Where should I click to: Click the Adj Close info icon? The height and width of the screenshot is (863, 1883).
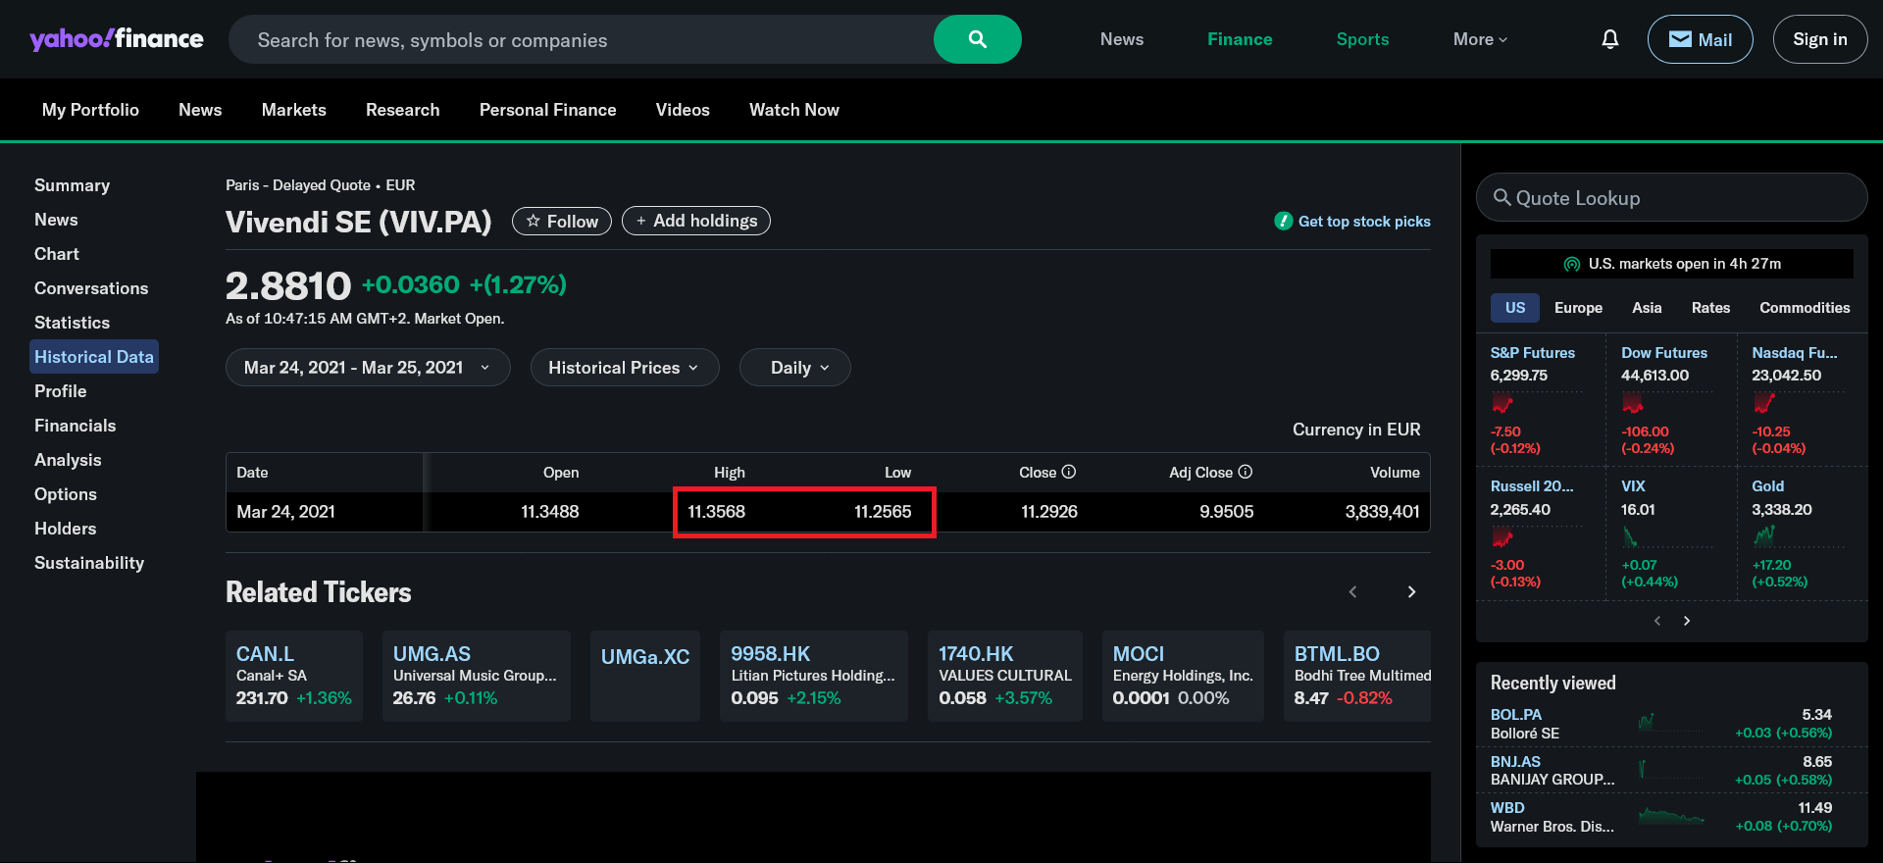tap(1246, 472)
